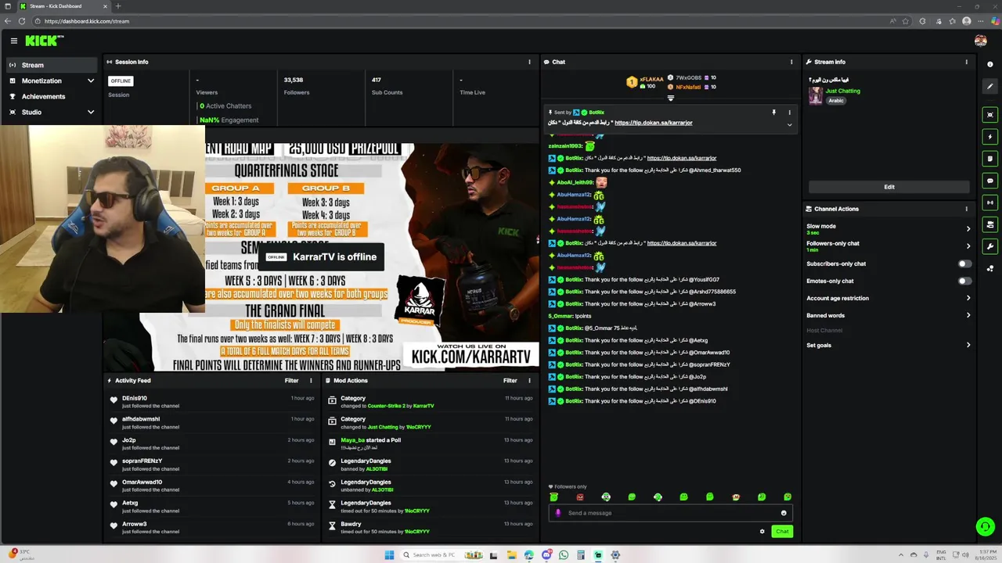Enable Emotes-only chat toggle
Image resolution: width=1002 pixels, height=563 pixels.
click(x=965, y=281)
